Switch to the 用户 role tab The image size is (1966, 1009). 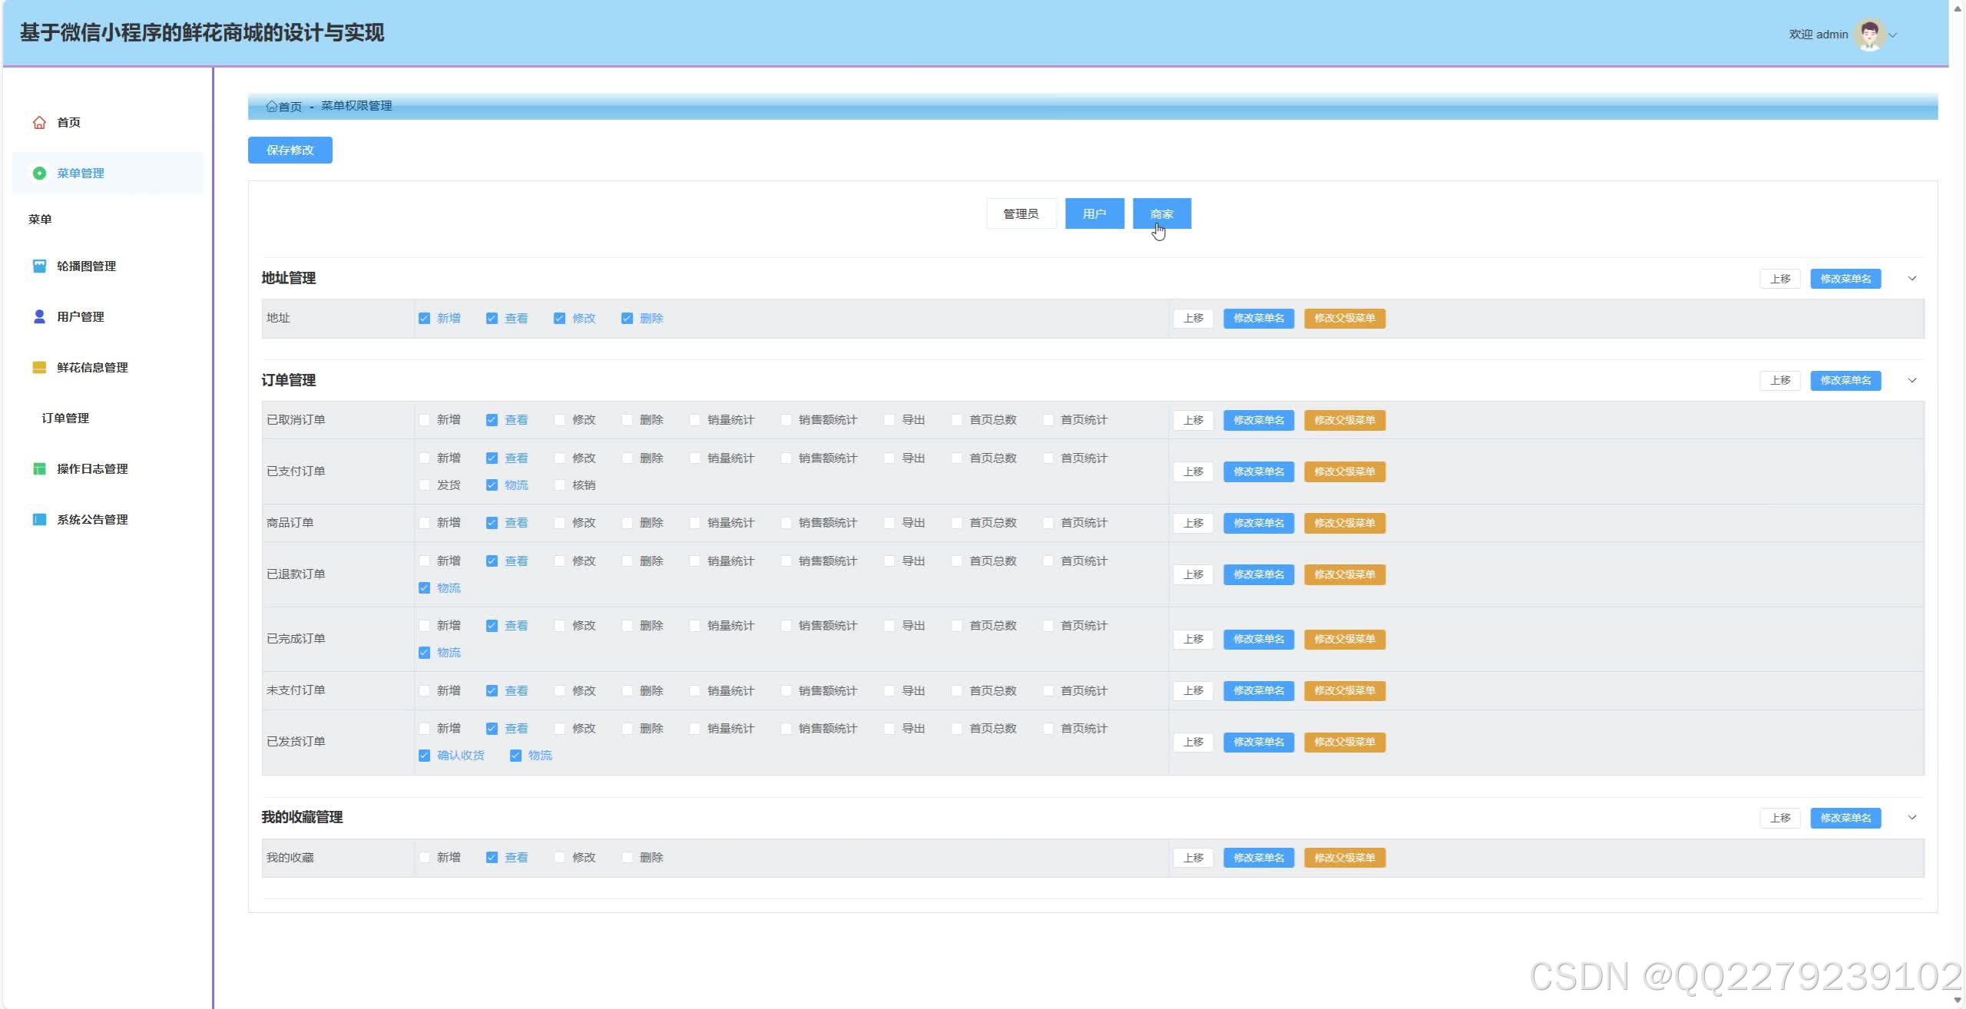pos(1094,214)
